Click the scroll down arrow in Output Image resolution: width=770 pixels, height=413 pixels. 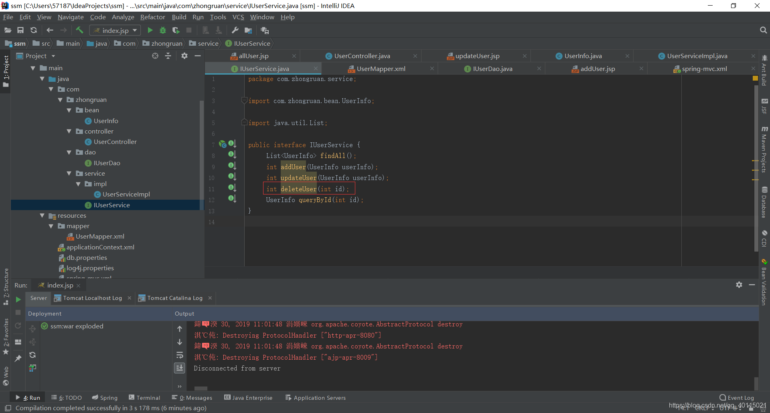point(180,342)
